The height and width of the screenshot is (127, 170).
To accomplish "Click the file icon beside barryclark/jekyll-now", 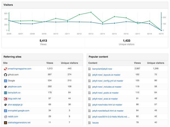I will [89, 69].
